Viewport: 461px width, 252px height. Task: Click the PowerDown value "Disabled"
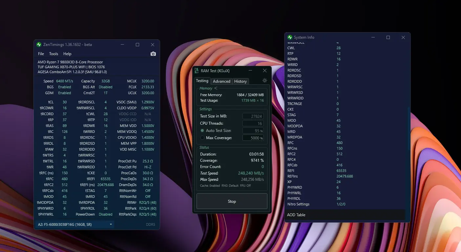click(106, 214)
